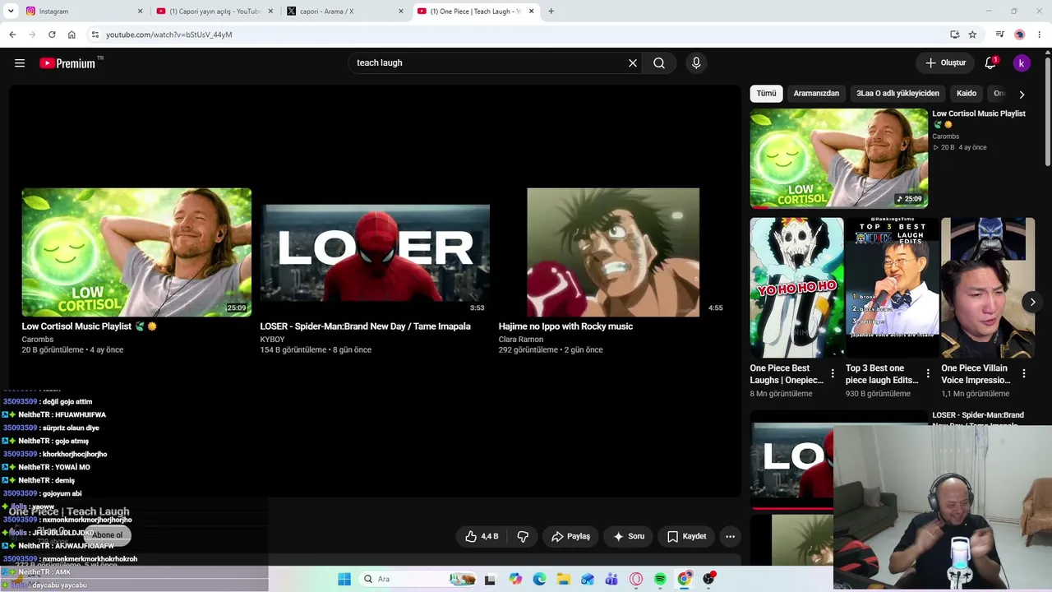Switch to the Instagram tab
This screenshot has height=592, width=1052.
click(x=84, y=12)
